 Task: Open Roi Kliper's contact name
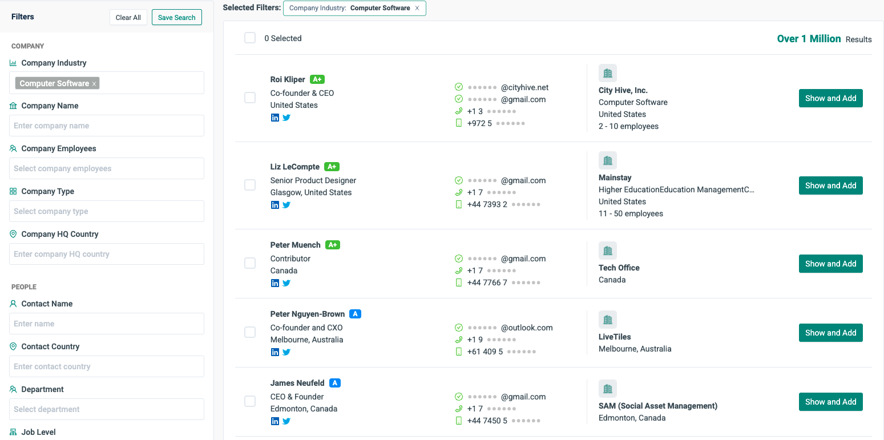click(288, 79)
